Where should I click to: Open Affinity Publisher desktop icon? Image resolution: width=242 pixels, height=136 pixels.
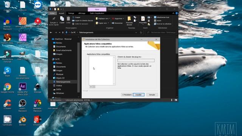tap(23, 22)
